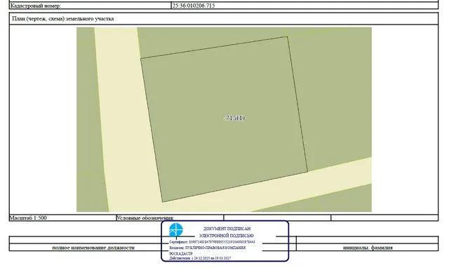This screenshot has width=449, height=268.
Task: Click the blue Roskadastr logo in the stamp
Action: [176, 230]
